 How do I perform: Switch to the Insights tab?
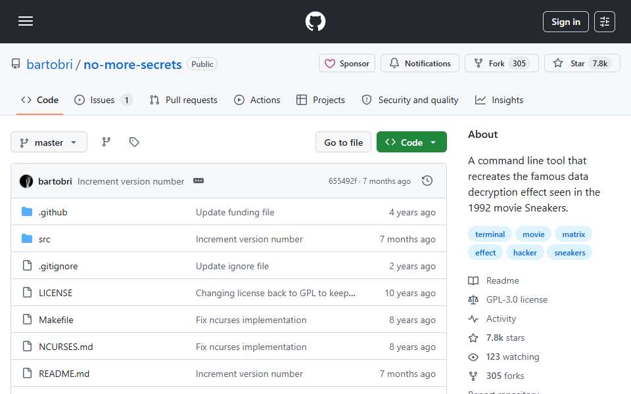pyautogui.click(x=499, y=100)
